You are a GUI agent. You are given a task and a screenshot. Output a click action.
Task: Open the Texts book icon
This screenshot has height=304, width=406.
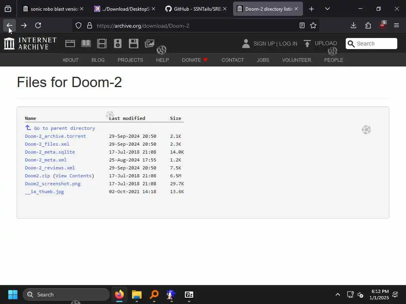tap(86, 44)
